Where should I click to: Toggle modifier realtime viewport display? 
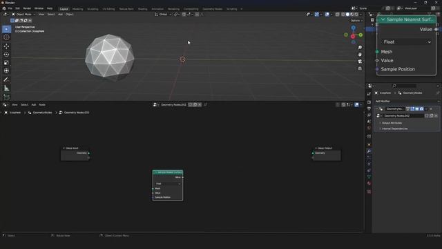[x=417, y=109]
